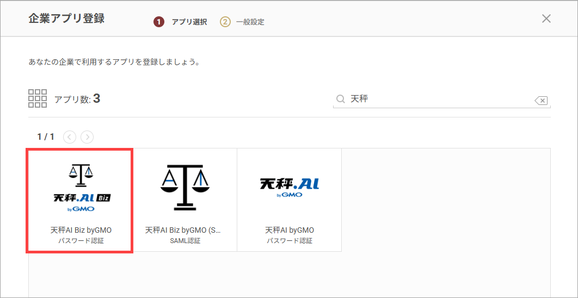The image size is (578, 298).
Task: Click the 1 / 1 page indicator
Action: [x=46, y=137]
